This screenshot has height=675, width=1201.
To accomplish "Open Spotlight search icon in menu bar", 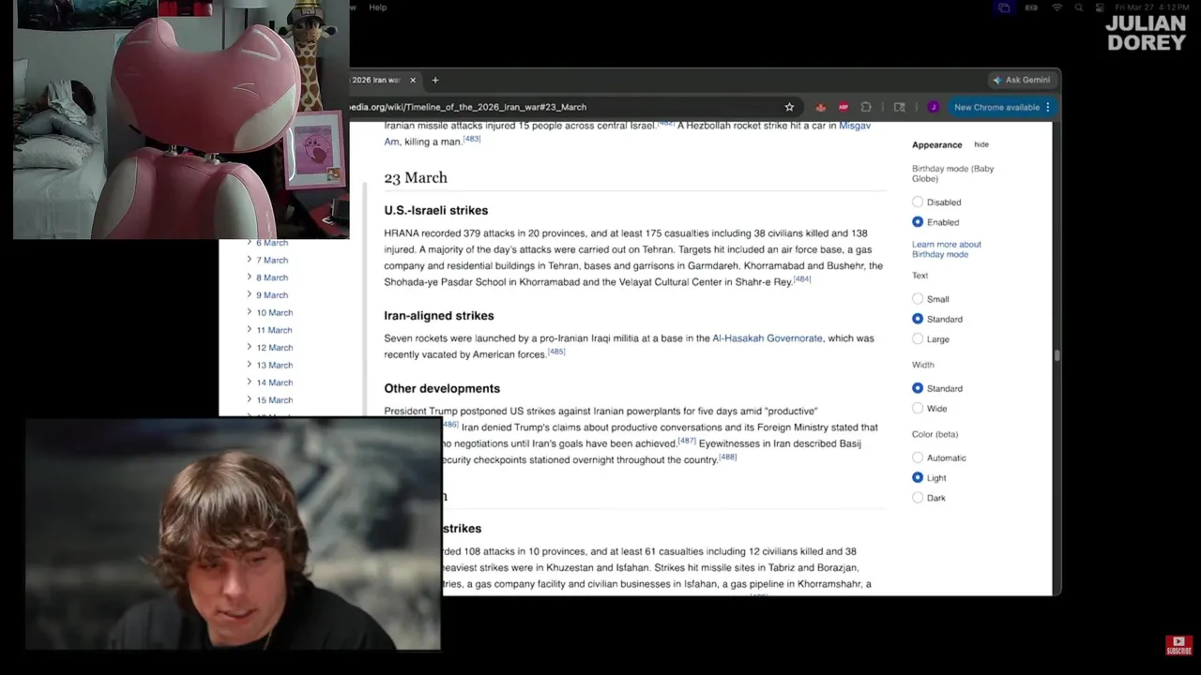I will point(1079,7).
